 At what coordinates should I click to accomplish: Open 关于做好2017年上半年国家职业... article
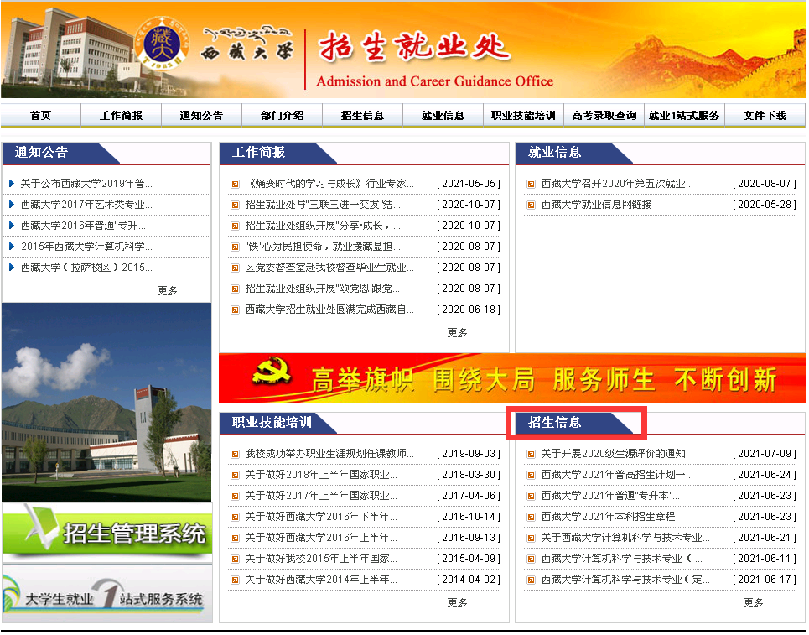pos(321,496)
